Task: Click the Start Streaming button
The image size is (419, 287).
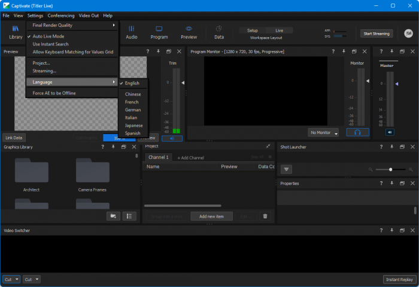Action: pyautogui.click(x=376, y=33)
